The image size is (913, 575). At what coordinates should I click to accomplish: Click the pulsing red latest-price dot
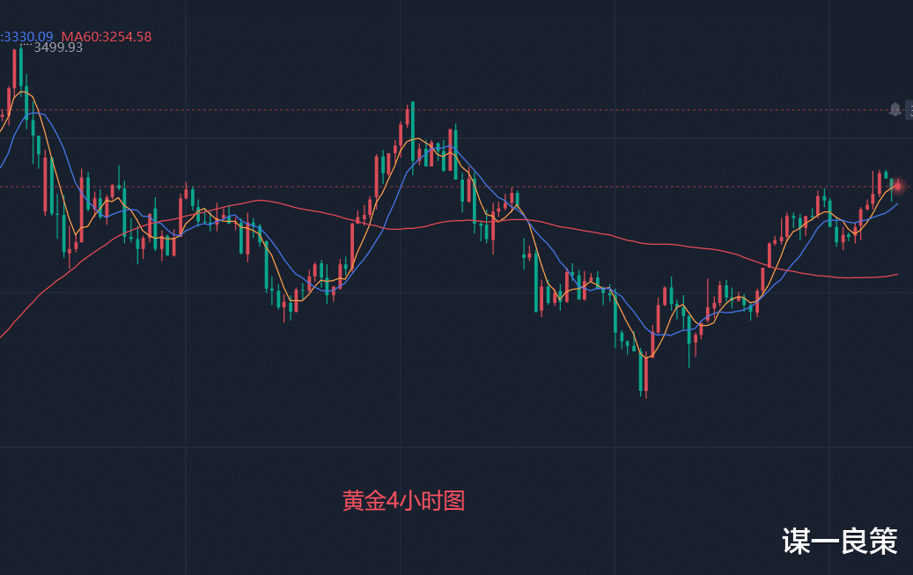(898, 186)
